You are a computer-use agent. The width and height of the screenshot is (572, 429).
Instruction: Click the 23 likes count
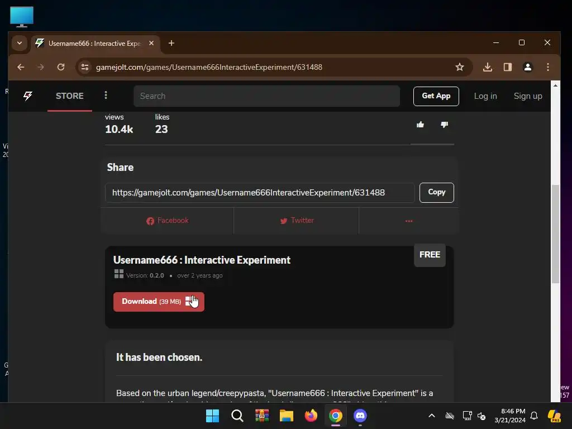pos(161,129)
